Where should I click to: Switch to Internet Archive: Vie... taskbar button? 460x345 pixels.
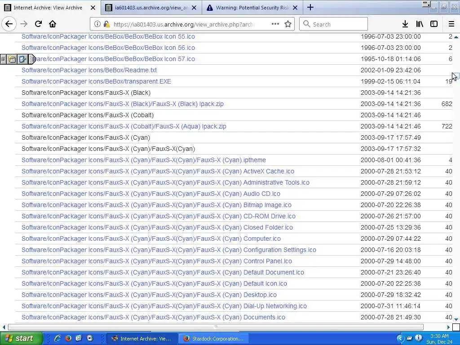(x=142, y=339)
